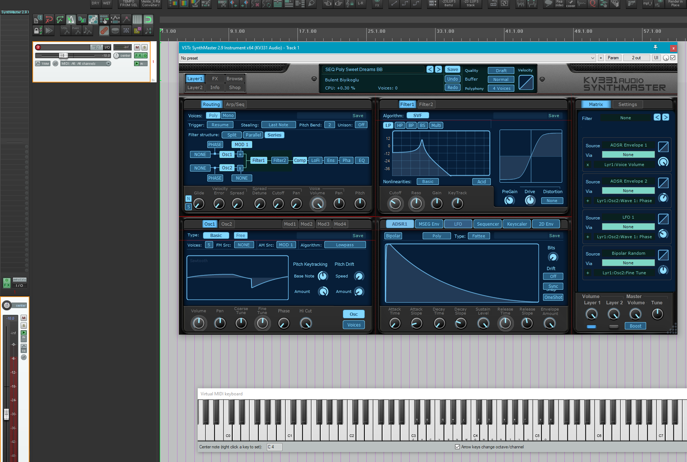
Task: Open the Polyphony 4 Voices selector
Action: (x=501, y=88)
